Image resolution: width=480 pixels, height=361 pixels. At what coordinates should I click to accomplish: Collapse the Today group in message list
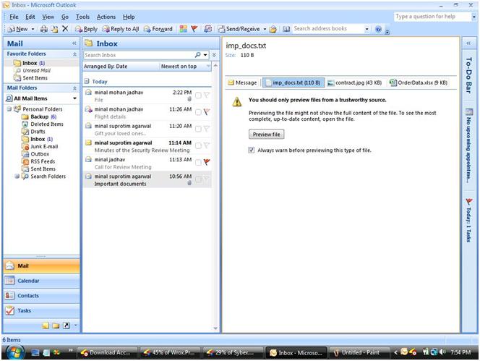point(87,81)
